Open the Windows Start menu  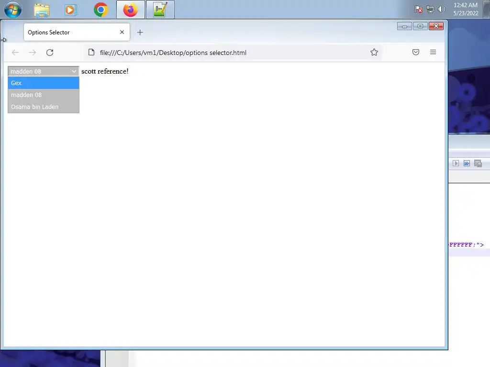[13, 10]
